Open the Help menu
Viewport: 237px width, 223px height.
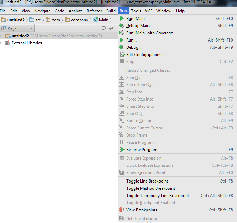pyautogui.click(x=180, y=11)
